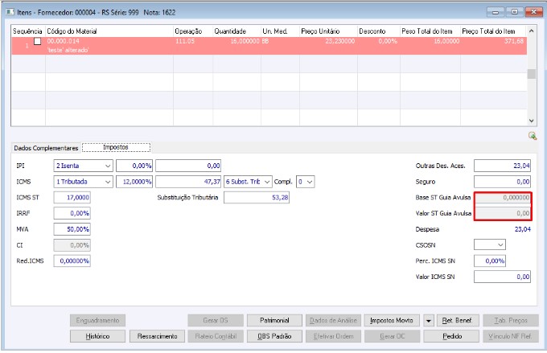The height and width of the screenshot is (353, 547).
Task: Click the Sequência column header
Action: click(x=28, y=31)
